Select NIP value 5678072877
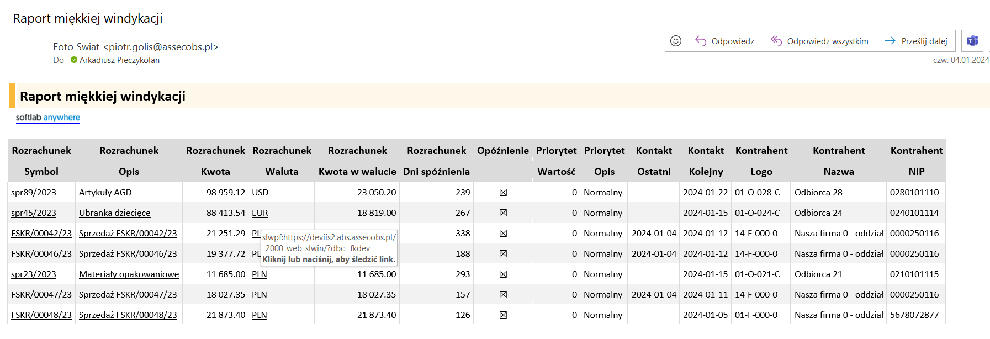Image resolution: width=990 pixels, height=339 pixels. tap(914, 315)
